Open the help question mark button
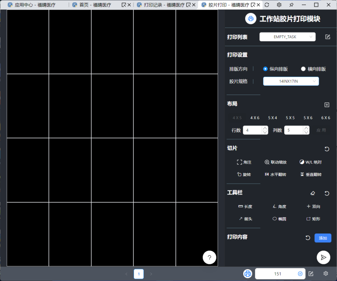This screenshot has width=337, height=281. (x=209, y=257)
